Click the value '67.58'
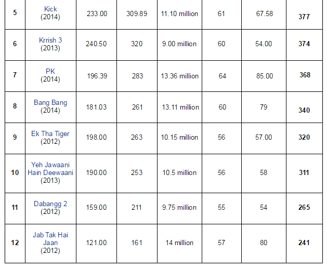Screen dimensions: 327x269 pos(265,14)
